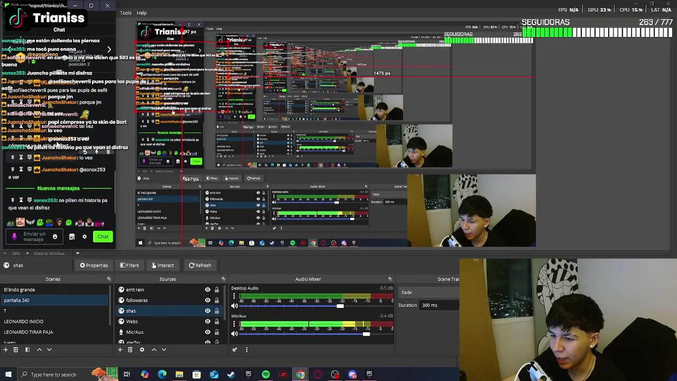Click the Enviar un mensaje chat field

tap(34, 237)
